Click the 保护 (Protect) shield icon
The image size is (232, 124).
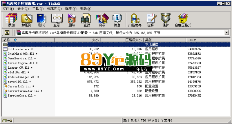point(166,20)
